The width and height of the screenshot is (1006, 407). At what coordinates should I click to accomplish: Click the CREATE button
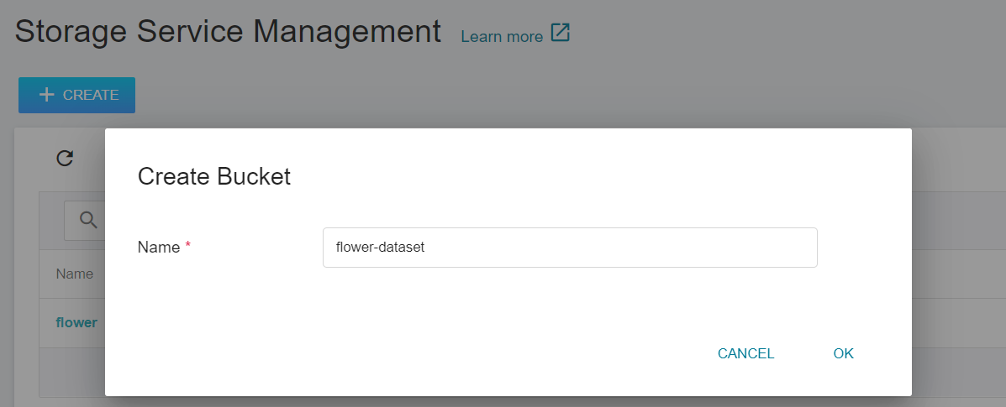coord(76,95)
